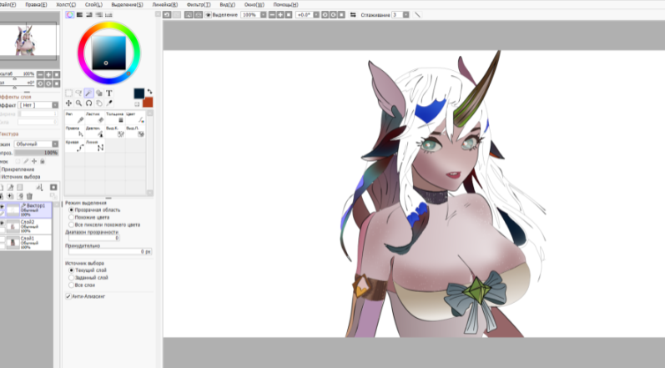665x368 pixels.
Task: Select the Слой1 layer
Action: 26,243
